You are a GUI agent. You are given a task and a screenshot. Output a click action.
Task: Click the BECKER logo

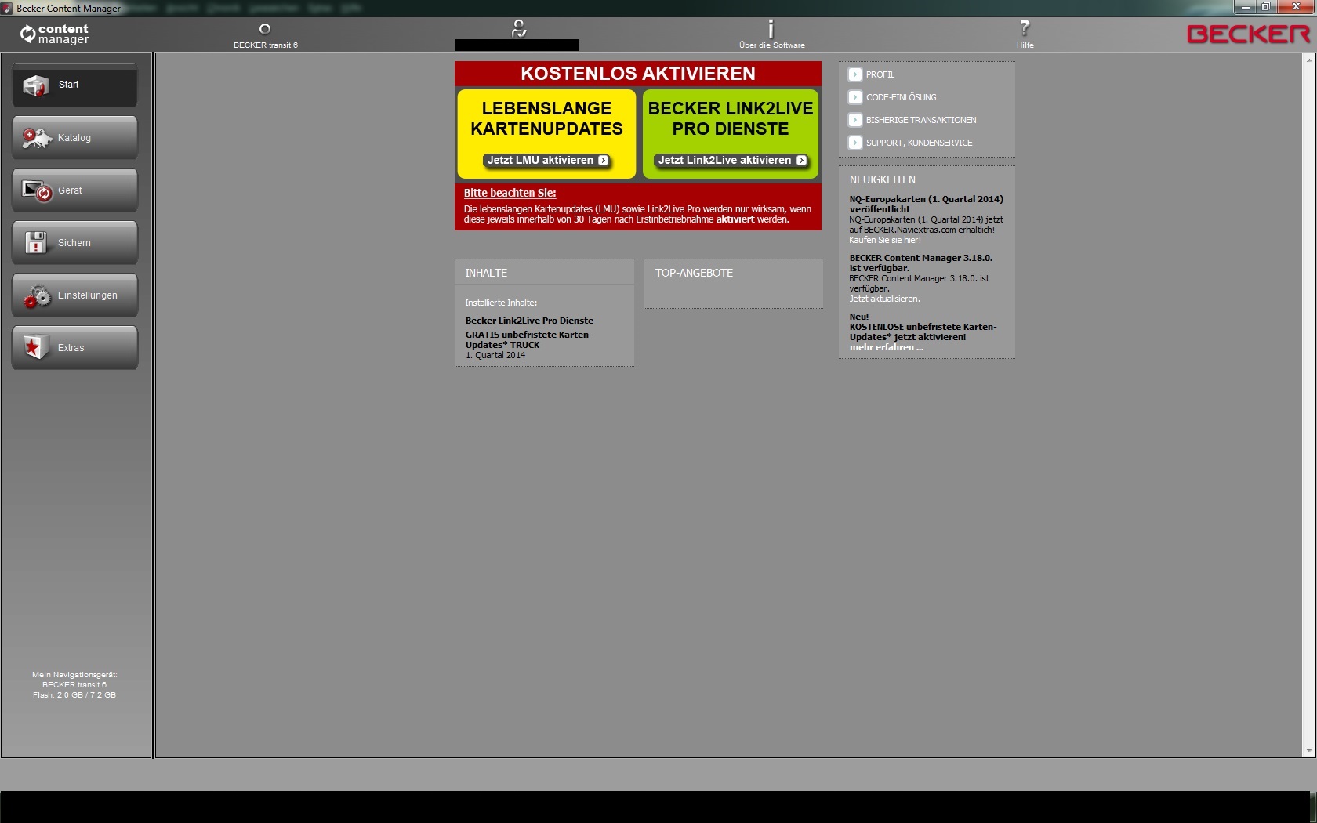[x=1248, y=34]
